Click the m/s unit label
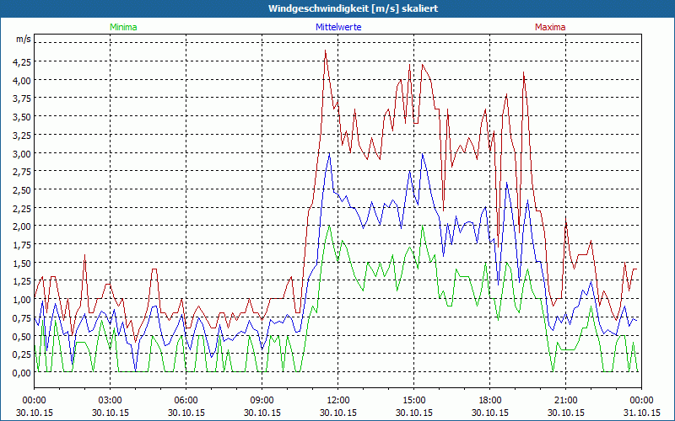Image resolution: width=675 pixels, height=421 pixels. click(24, 39)
